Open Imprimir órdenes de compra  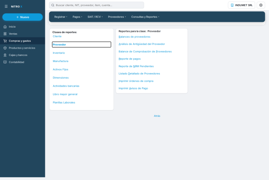136,81
